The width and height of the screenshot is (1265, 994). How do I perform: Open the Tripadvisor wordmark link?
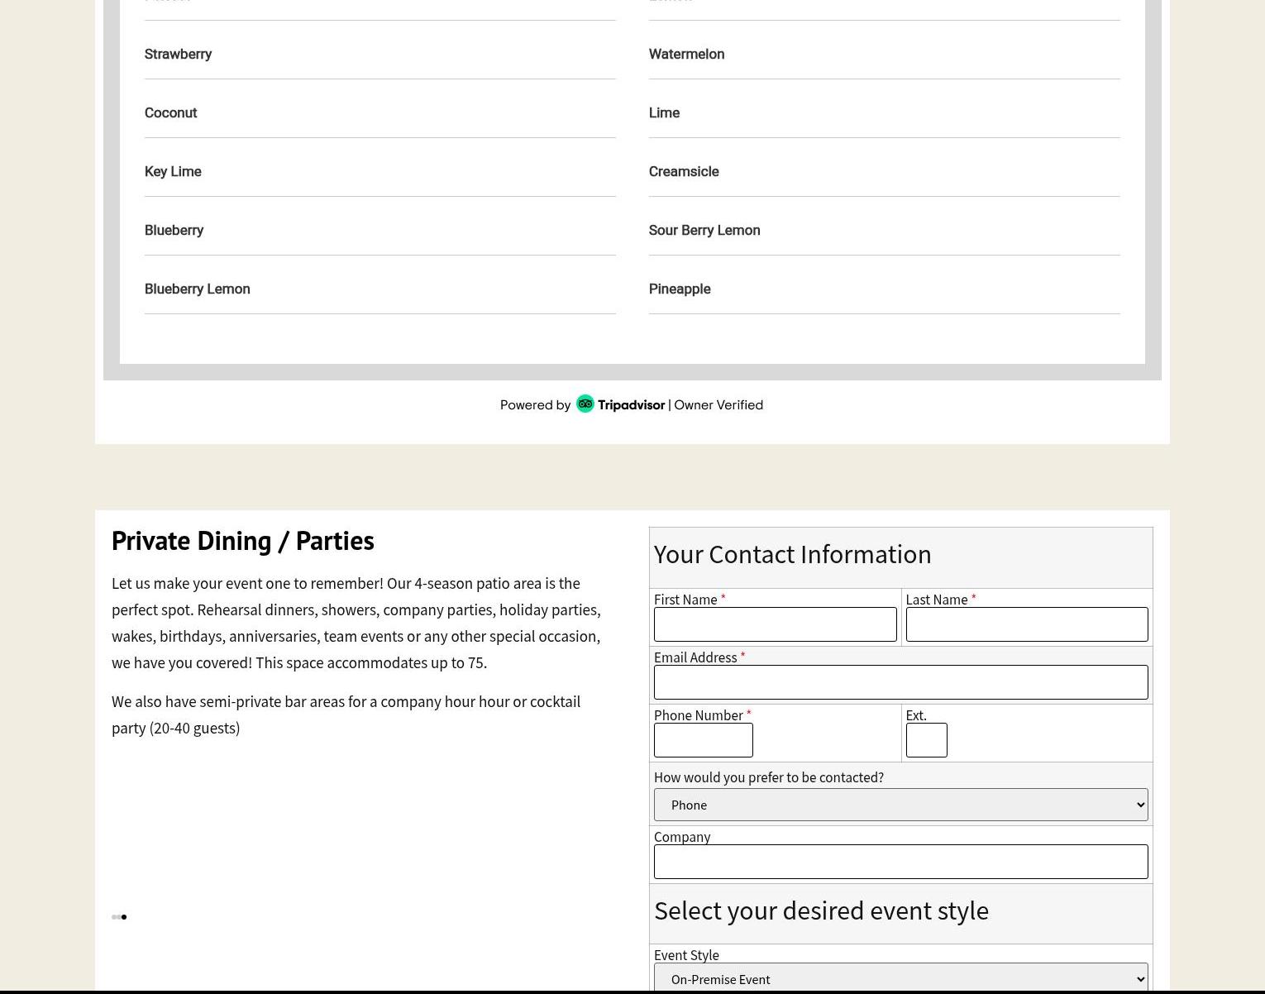click(631, 405)
